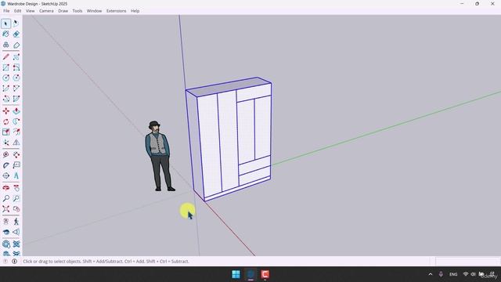Click the Zoom Extents tool
This screenshot has width=501, height=282.
click(x=5, y=209)
